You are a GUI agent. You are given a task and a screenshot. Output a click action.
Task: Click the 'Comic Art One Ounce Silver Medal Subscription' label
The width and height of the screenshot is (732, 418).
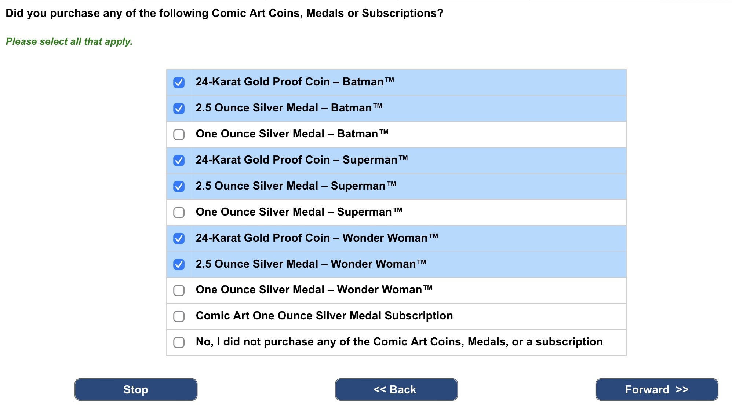click(x=324, y=316)
